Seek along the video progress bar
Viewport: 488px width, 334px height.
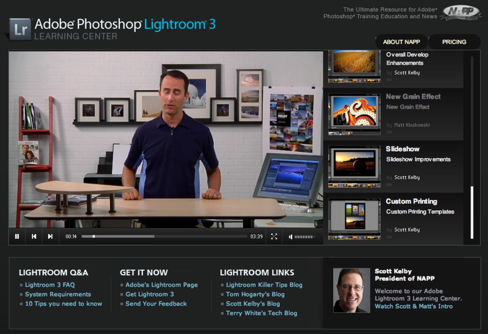click(x=164, y=236)
